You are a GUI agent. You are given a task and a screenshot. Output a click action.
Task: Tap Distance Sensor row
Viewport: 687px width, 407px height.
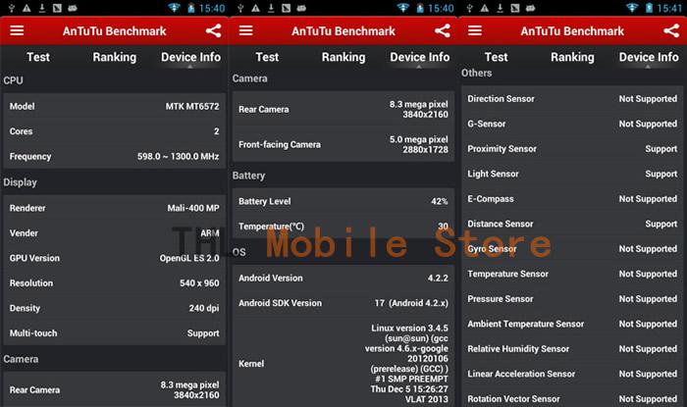[572, 224]
